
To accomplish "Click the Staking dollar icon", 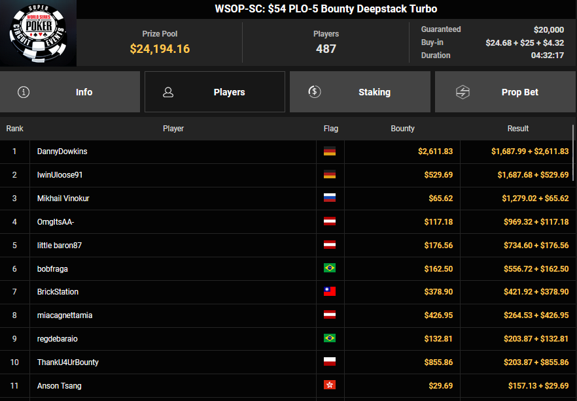I will pyautogui.click(x=314, y=92).
